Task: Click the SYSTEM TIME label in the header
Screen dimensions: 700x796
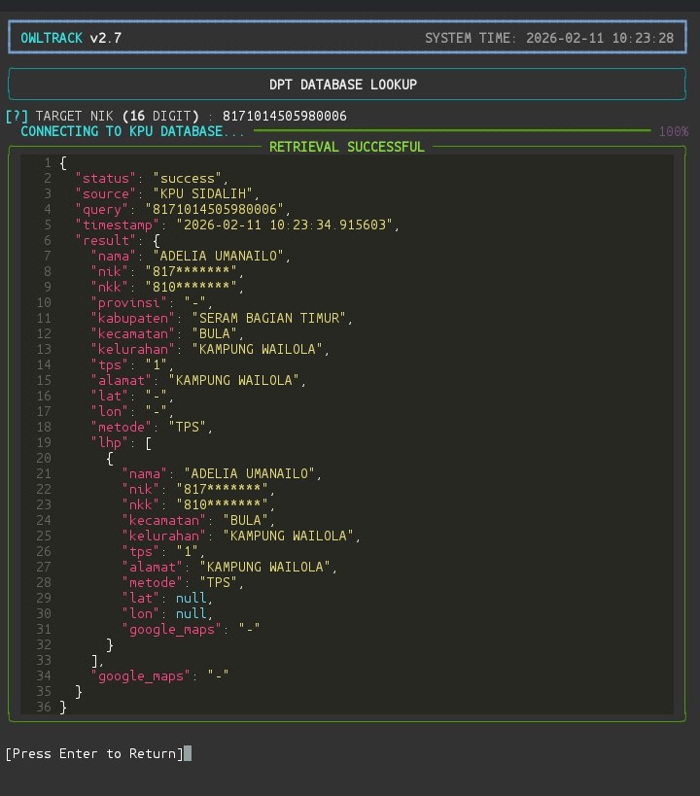Action: 471,38
